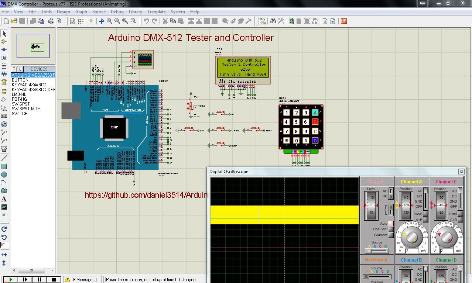Open the Find and Tag search icon

[273, 21]
